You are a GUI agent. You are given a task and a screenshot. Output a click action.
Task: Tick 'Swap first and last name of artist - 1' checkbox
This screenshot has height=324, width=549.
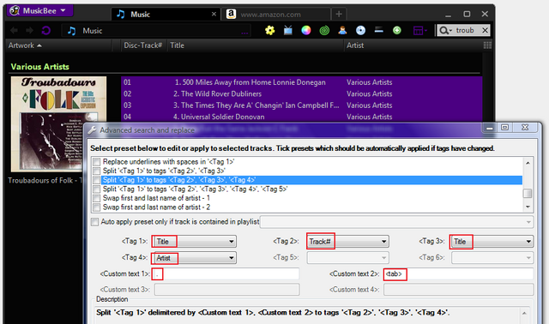(96, 198)
